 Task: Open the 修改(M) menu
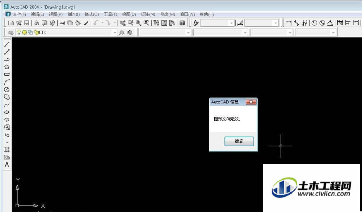click(x=167, y=14)
